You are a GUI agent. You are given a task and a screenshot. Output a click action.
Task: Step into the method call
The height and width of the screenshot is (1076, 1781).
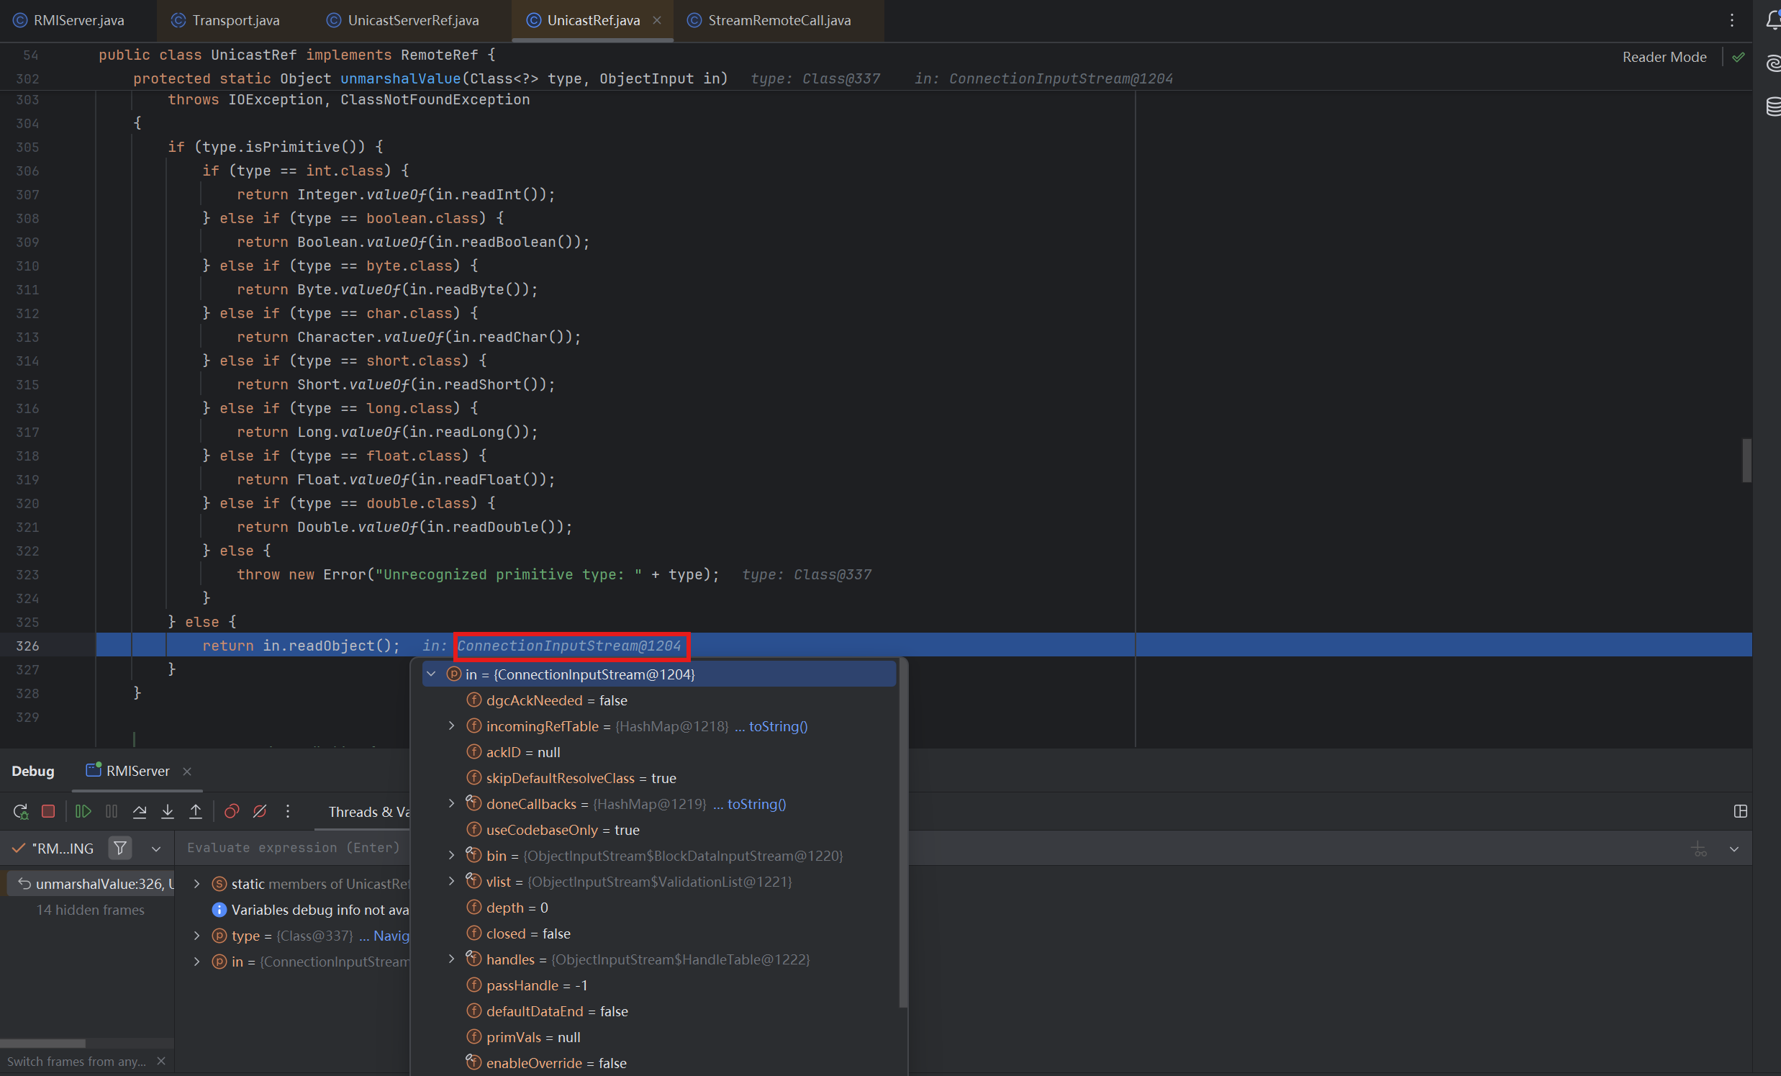click(168, 811)
